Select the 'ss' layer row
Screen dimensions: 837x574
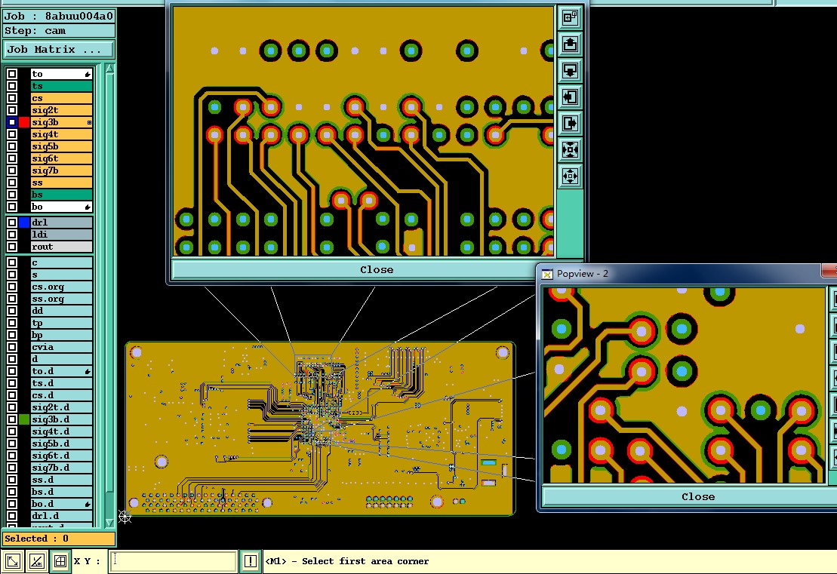pos(61,183)
